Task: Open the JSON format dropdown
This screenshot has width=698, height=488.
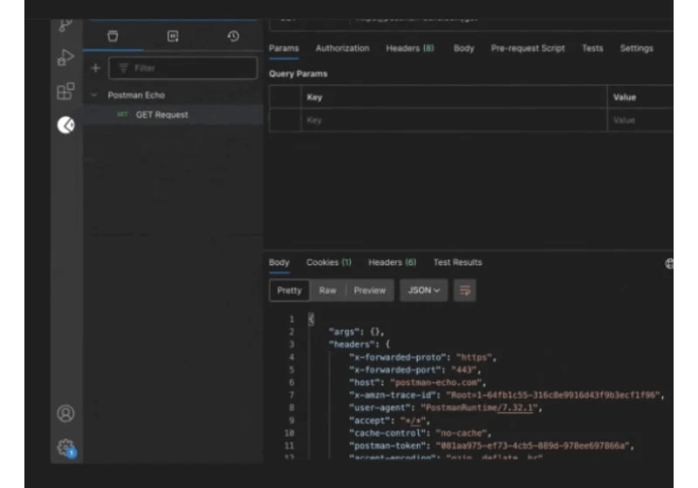Action: tap(423, 290)
